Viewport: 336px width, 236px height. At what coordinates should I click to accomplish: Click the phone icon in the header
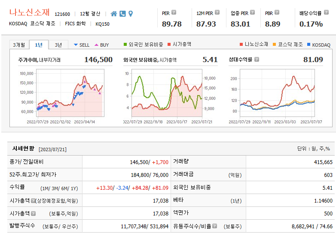122,14
